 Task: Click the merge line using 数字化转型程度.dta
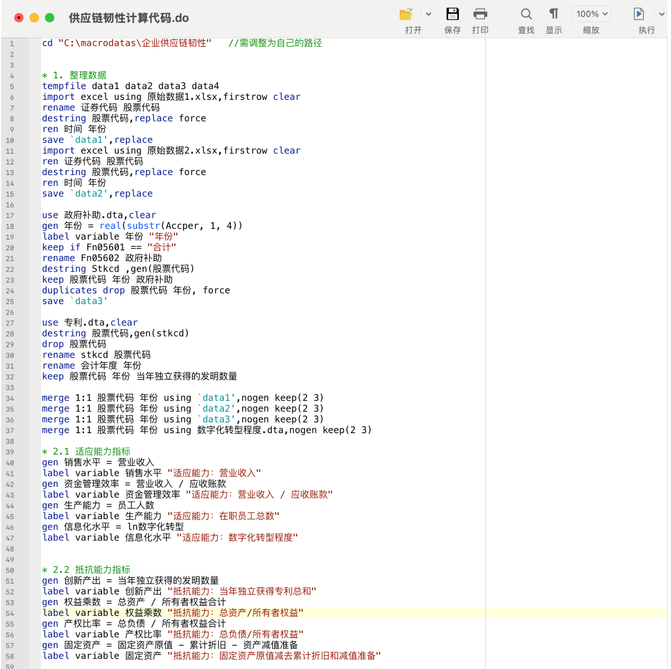point(206,430)
